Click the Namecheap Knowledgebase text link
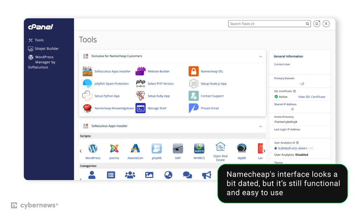This screenshot has height=218, width=359. [x=114, y=108]
